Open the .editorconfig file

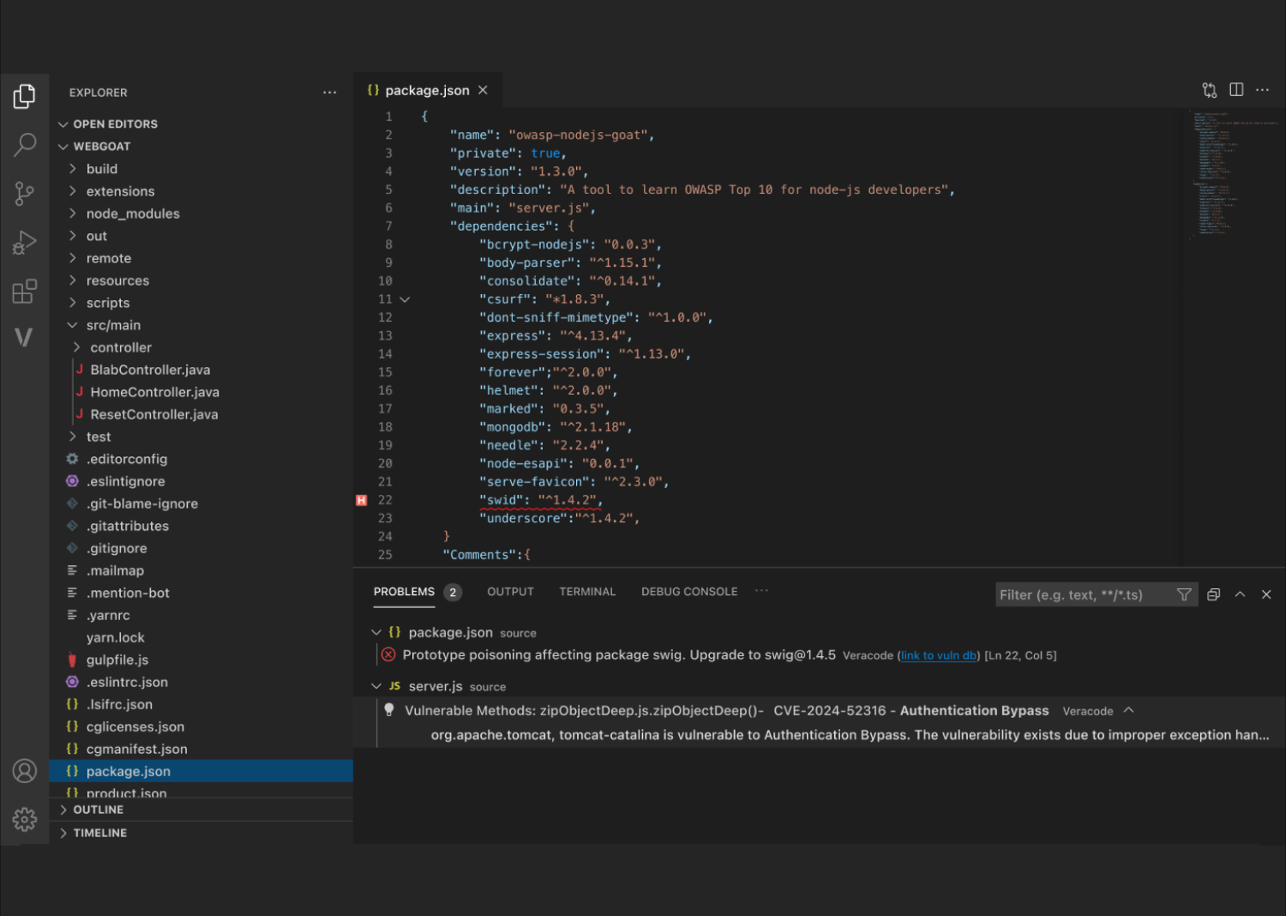point(127,459)
